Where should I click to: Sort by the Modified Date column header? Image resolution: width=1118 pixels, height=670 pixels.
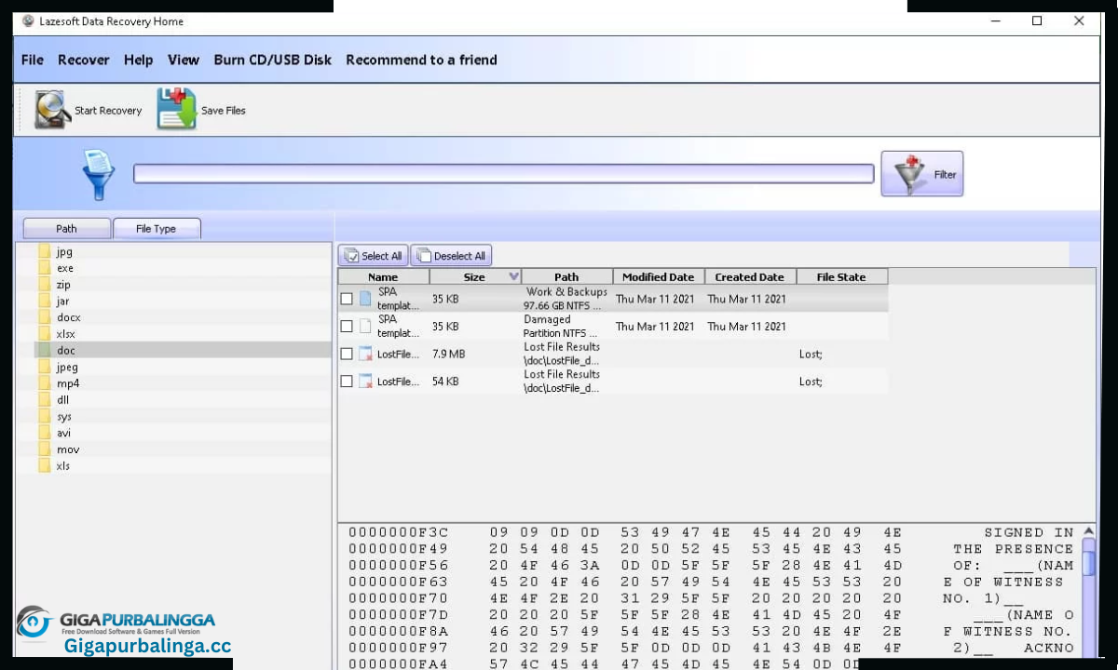pos(659,277)
